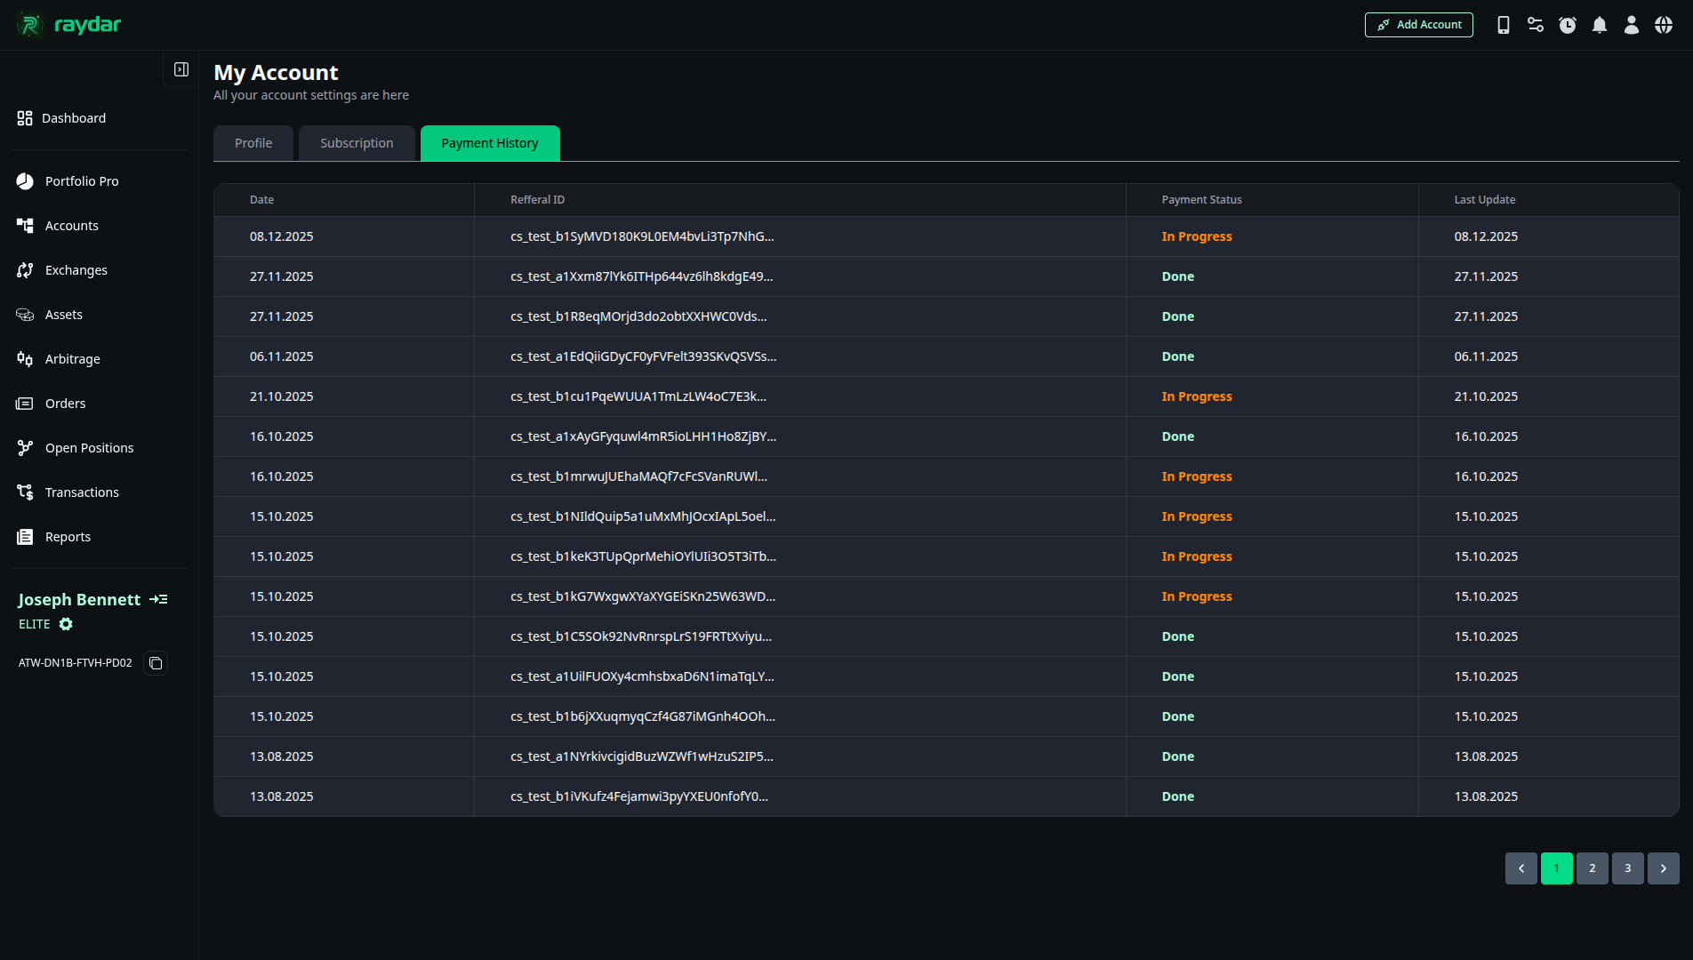This screenshot has width=1693, height=960.
Task: Switch to the Subscription tab
Action: pos(357,142)
